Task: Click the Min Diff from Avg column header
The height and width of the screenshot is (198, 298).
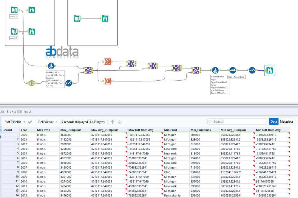Action: (x=273, y=130)
